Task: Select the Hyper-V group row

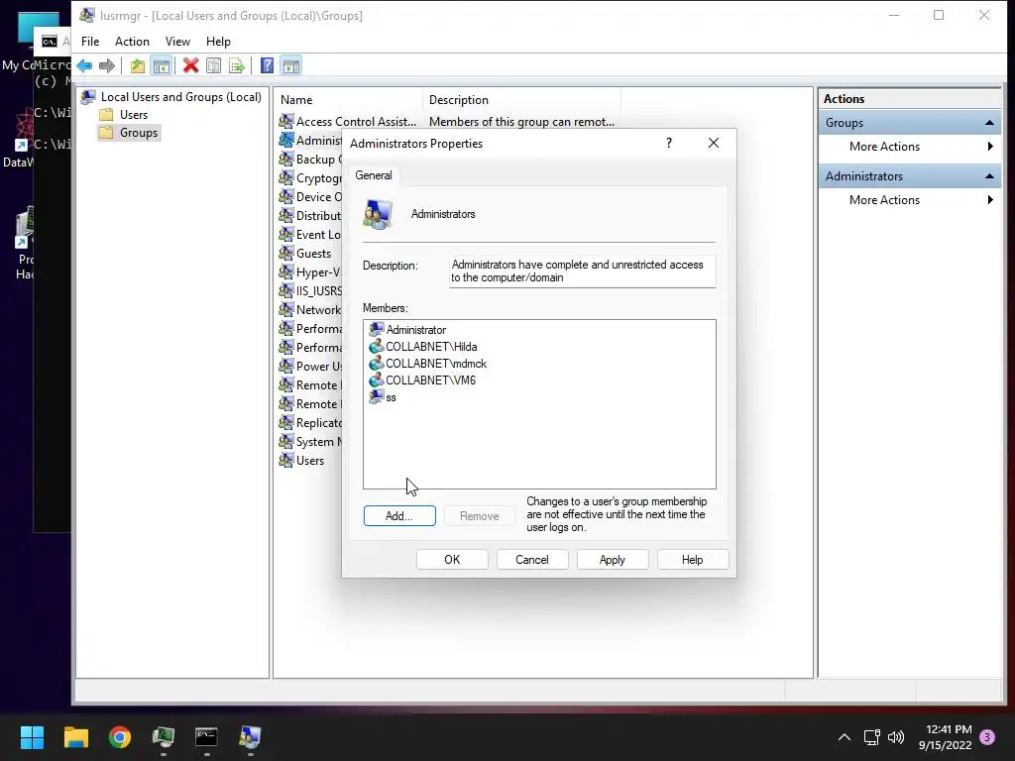Action: (x=310, y=272)
